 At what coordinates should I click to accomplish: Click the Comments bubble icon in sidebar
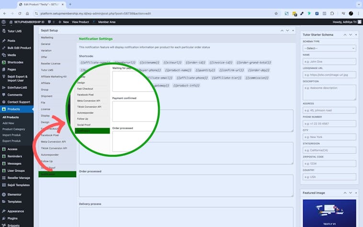click(x=4, y=95)
